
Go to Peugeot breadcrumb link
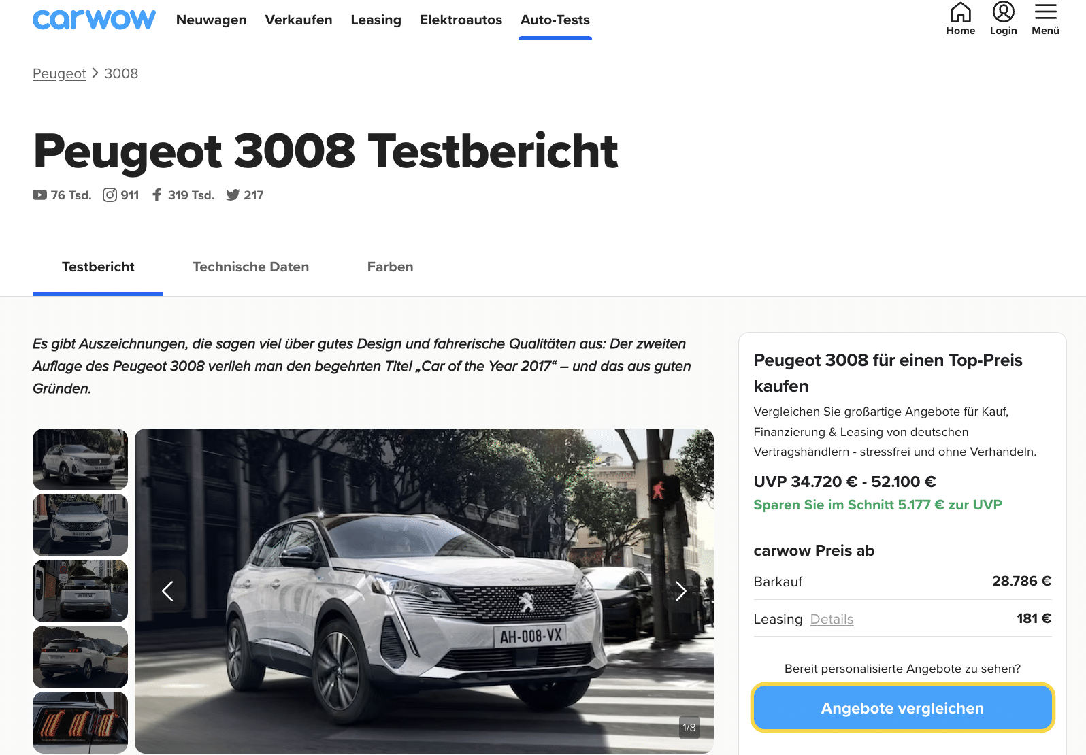click(x=59, y=73)
